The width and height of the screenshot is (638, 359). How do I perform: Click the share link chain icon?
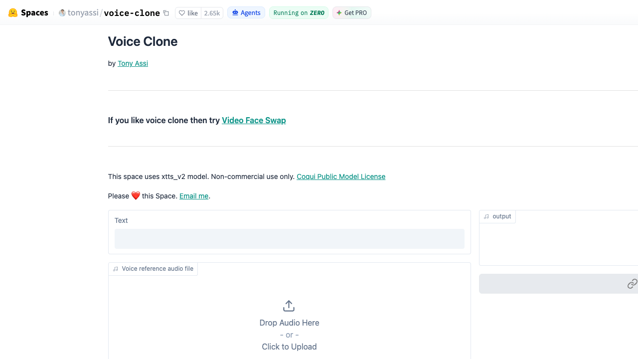pos(632,284)
